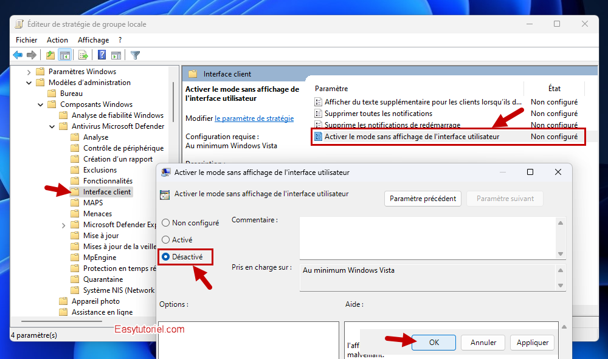Click the Aide pane scroll up arrow

(x=564, y=327)
